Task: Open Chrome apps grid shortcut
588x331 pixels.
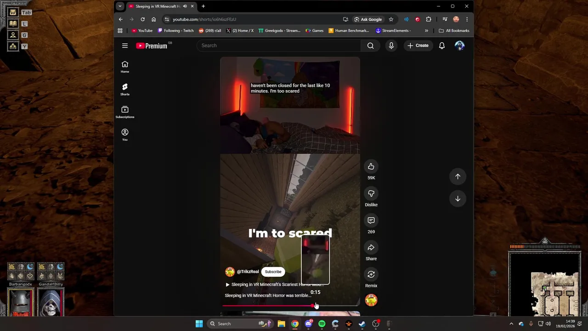Action: click(120, 31)
